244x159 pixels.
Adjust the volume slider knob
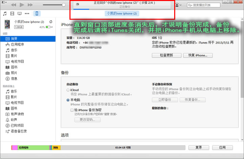pos(63,5)
